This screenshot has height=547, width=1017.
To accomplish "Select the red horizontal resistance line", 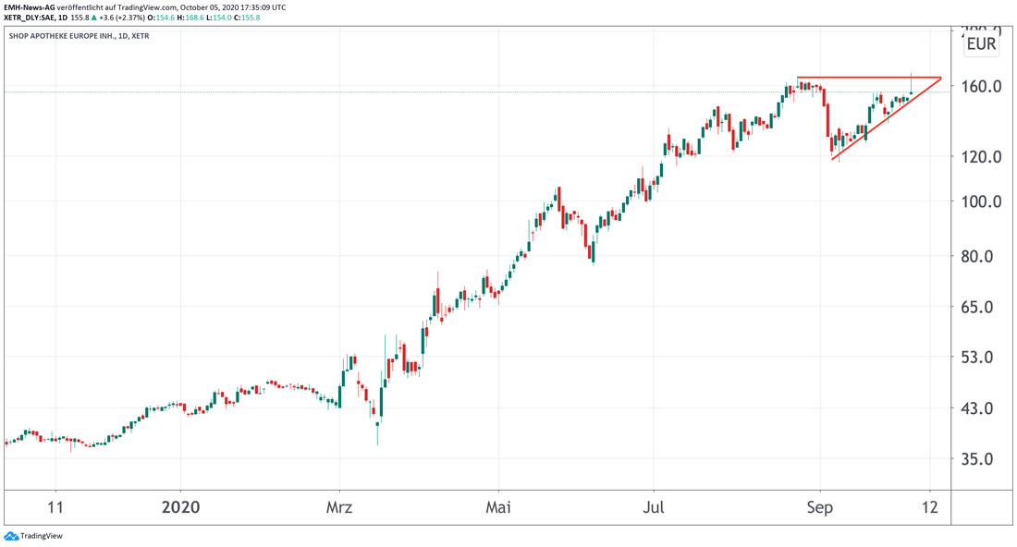I will [x=869, y=78].
